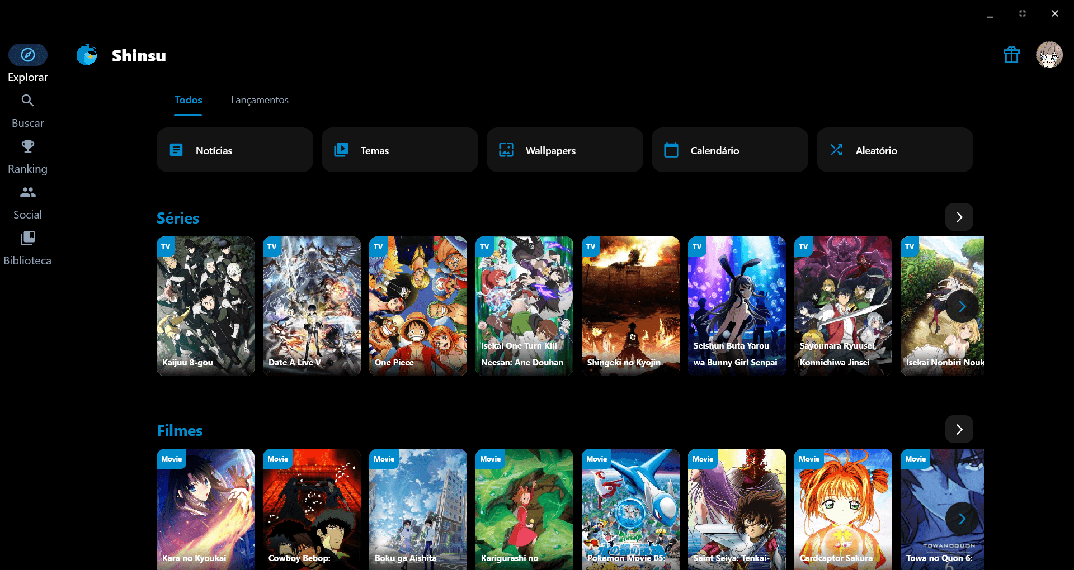
Task: Open Seishun Buta Yarou Bunny Girl card
Action: [x=737, y=306]
